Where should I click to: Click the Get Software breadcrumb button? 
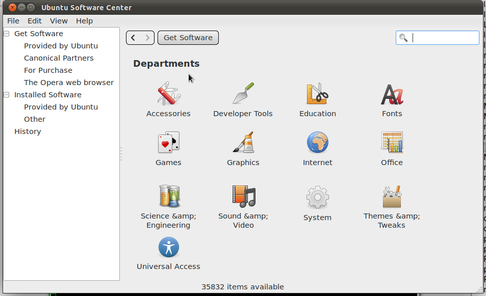(188, 38)
